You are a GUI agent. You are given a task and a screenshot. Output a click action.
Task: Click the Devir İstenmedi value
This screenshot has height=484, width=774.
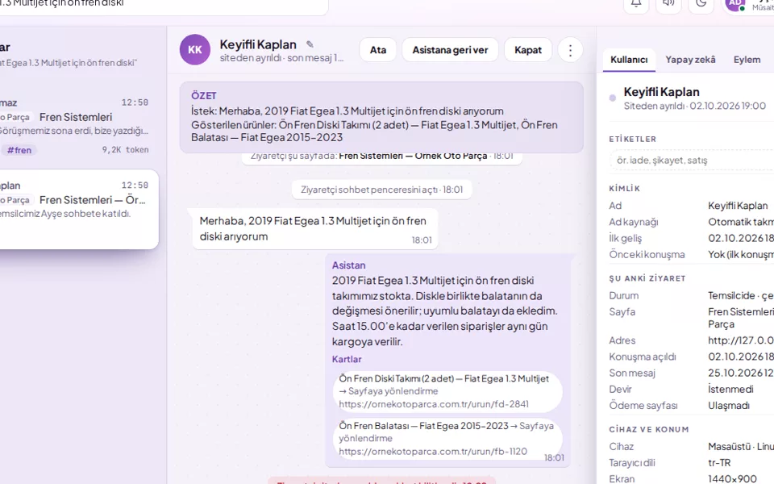tap(730, 389)
